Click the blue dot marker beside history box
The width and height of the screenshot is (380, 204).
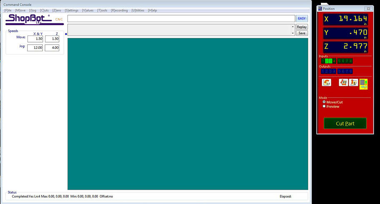(x=66, y=34)
